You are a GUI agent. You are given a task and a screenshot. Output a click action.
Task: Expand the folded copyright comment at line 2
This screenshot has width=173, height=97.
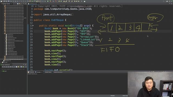pos(33,6)
